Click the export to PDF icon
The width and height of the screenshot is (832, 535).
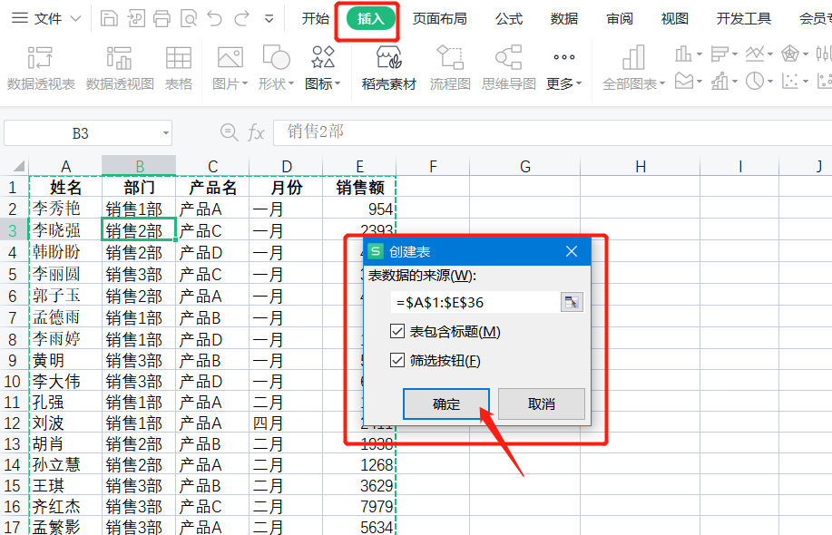(136, 18)
